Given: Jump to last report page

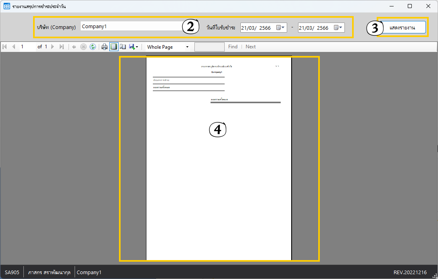Looking at the screenshot, I should click(x=62, y=47).
